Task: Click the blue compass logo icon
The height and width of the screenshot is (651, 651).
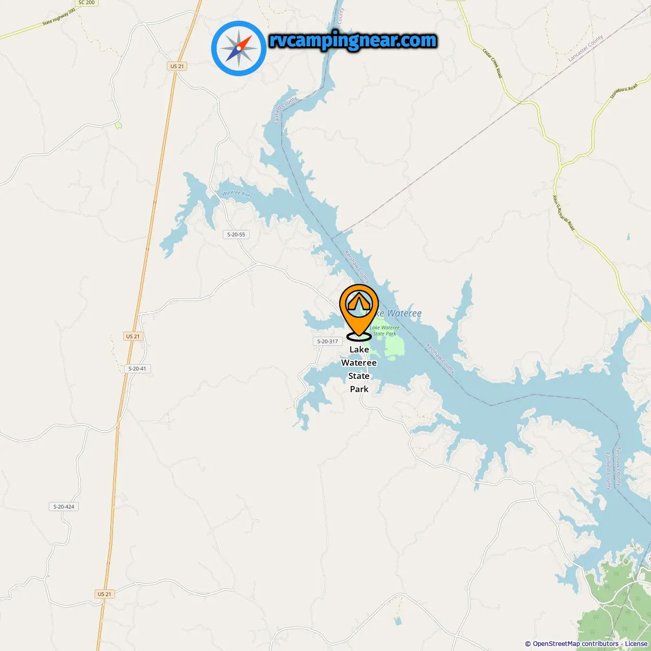Action: [239, 48]
